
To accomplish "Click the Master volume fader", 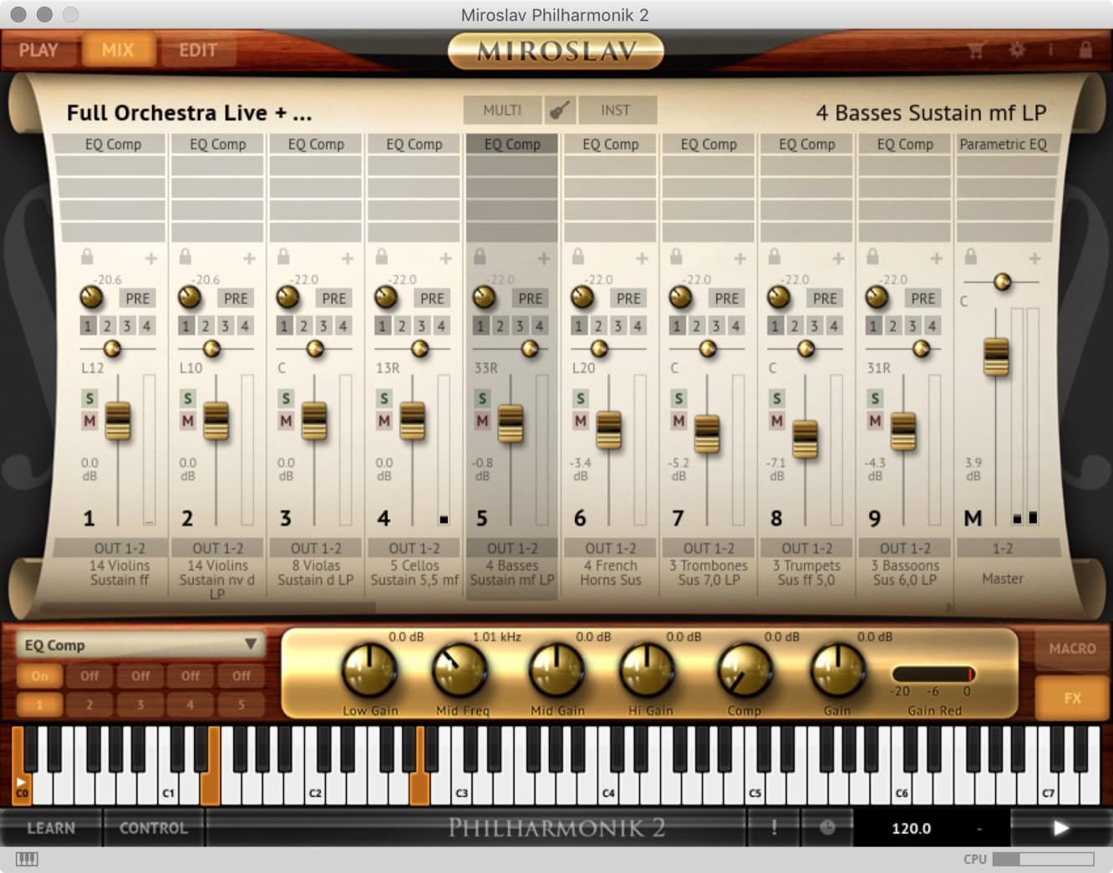I will click(996, 357).
